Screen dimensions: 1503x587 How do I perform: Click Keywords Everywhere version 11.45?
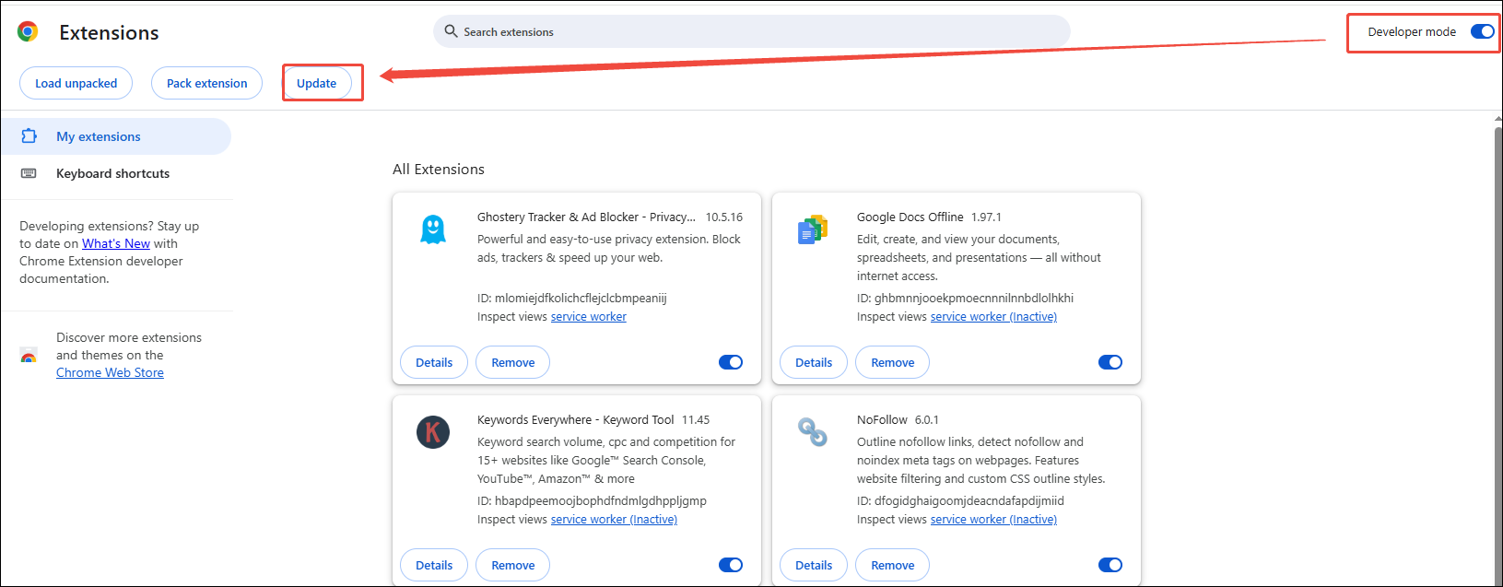pos(696,419)
